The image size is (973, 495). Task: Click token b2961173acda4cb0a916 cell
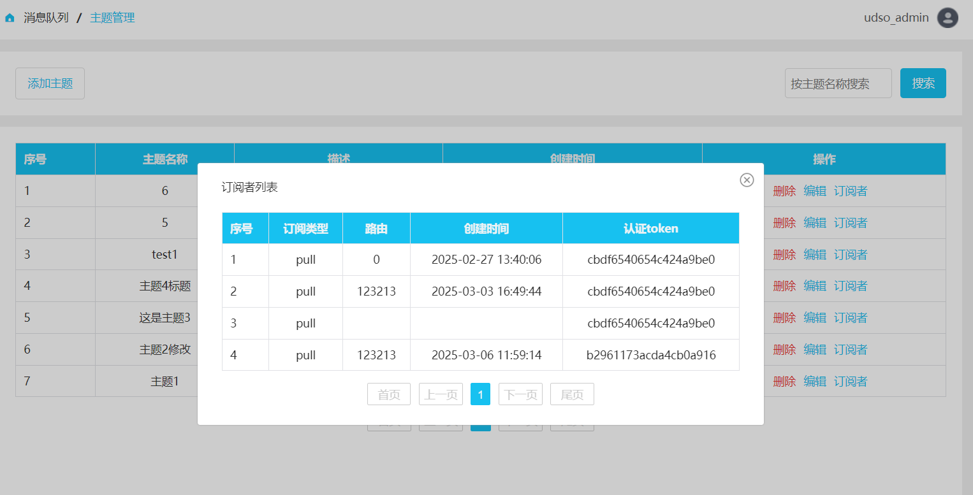[651, 355]
